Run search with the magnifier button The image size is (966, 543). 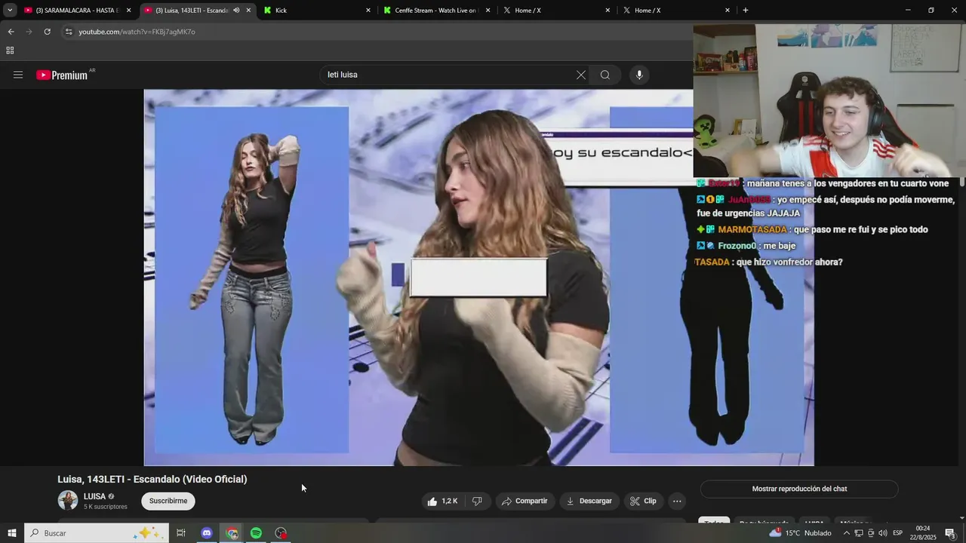point(605,75)
